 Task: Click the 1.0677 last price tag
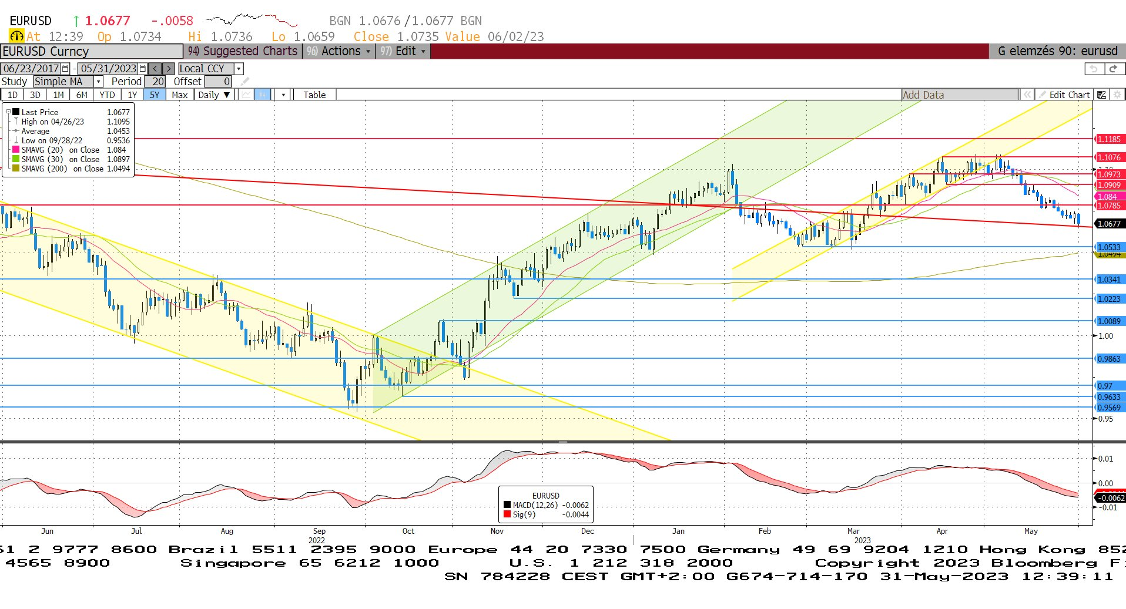coord(1110,224)
